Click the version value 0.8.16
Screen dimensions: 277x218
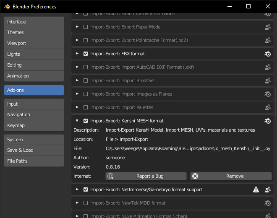[113, 167]
